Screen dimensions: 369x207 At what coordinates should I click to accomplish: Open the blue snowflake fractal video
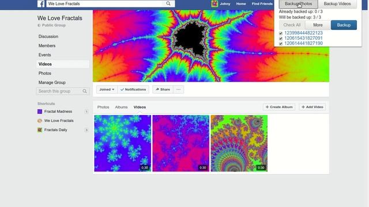coord(123,143)
